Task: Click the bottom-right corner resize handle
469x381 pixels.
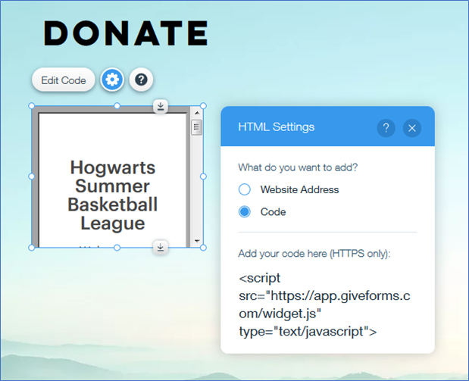Action: point(203,248)
